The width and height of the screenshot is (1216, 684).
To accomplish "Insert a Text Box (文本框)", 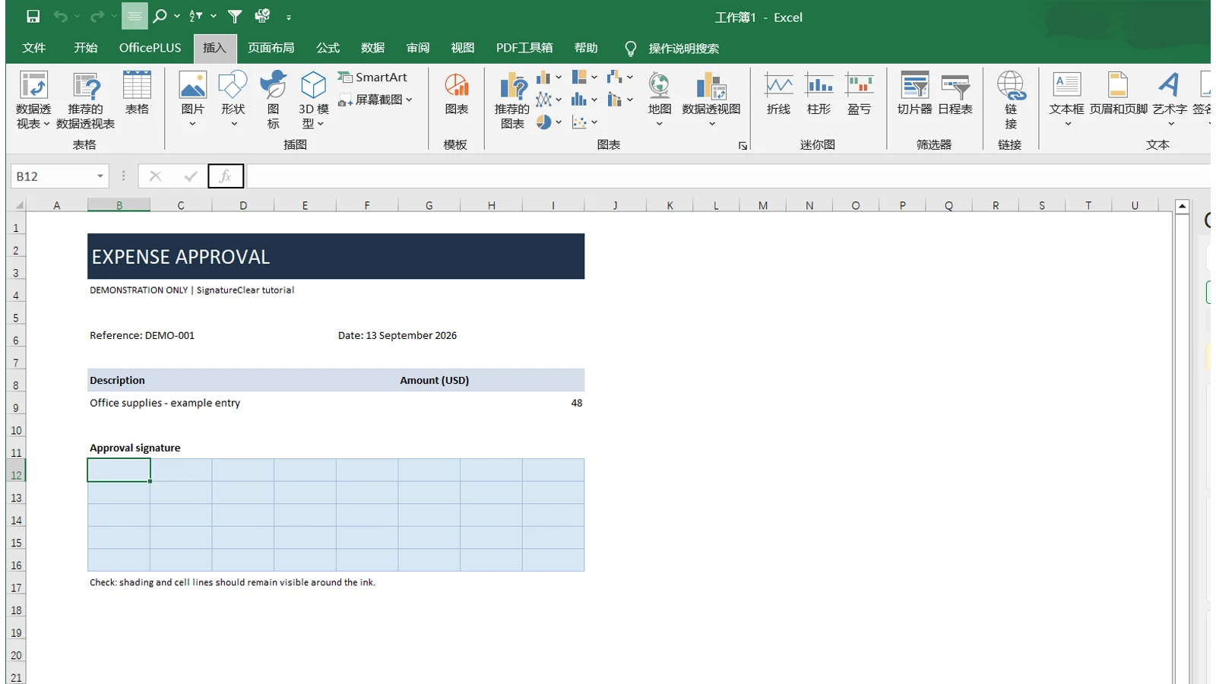I will click(1067, 100).
